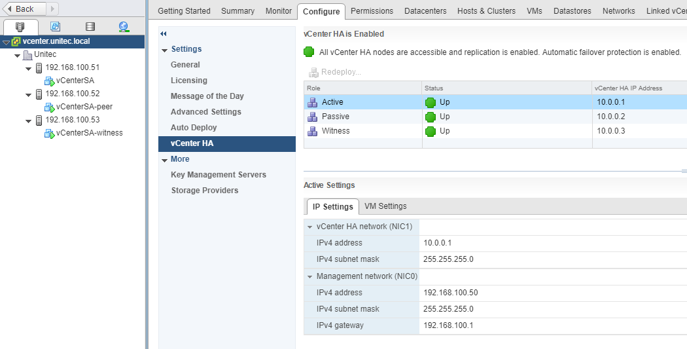Sort table by Status column header
687x349 pixels.
(x=507, y=88)
